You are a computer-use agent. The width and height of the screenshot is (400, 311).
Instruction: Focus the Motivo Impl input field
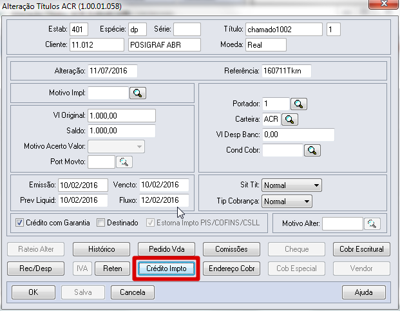(x=108, y=93)
